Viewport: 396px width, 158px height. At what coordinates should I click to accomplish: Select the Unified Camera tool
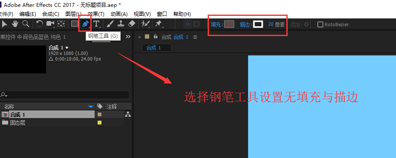(x=50, y=24)
